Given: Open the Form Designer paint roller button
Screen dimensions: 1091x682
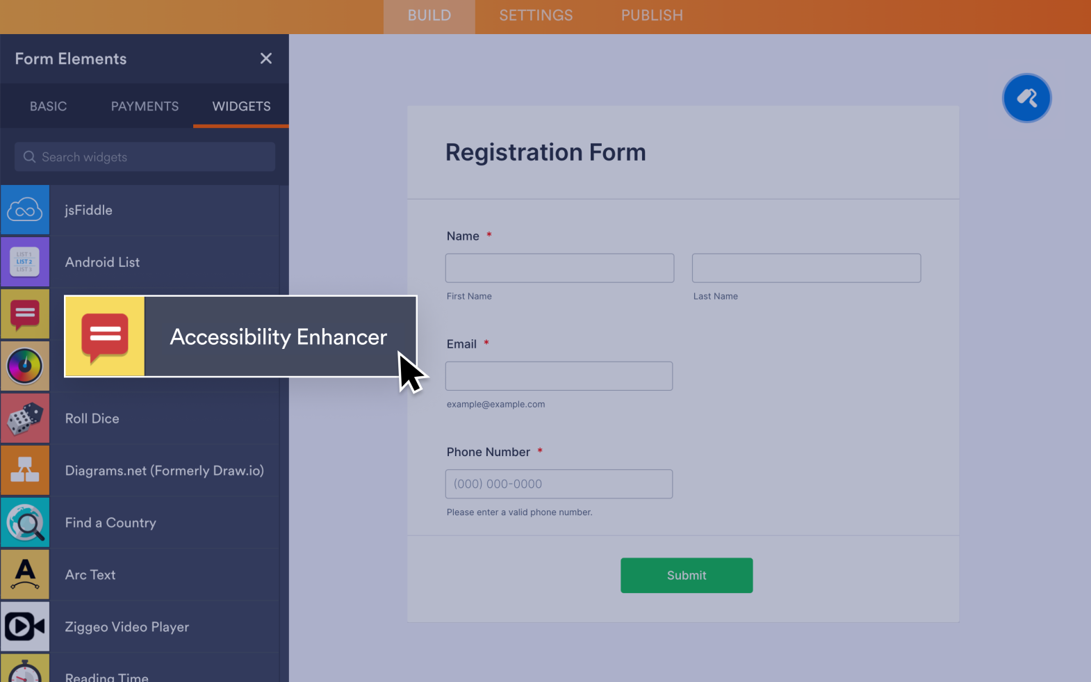Looking at the screenshot, I should [x=1027, y=98].
